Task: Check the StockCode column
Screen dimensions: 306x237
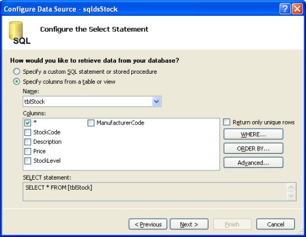Action: 28,132
